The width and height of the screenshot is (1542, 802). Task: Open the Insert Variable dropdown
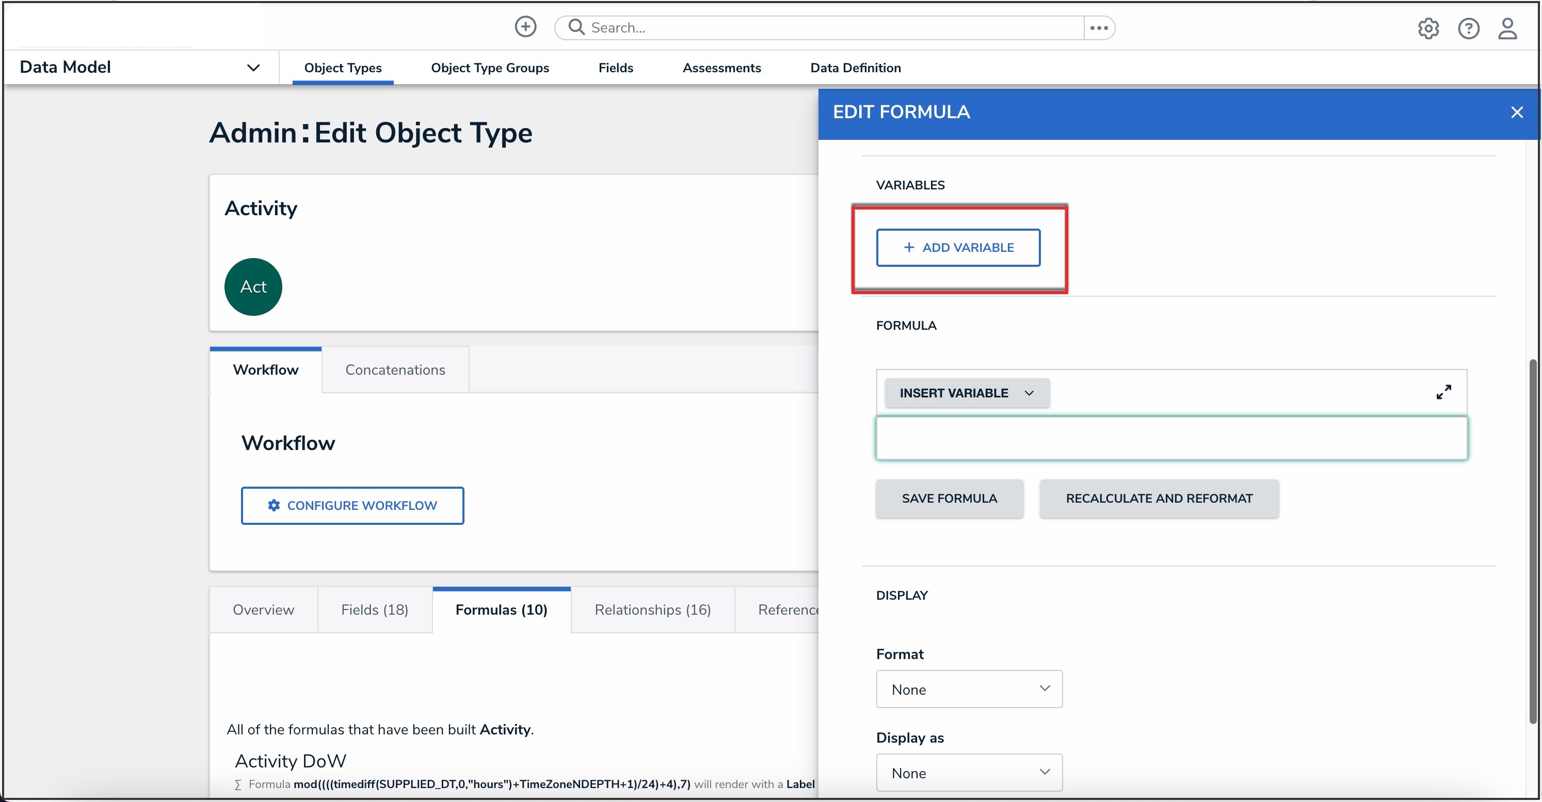(x=967, y=393)
